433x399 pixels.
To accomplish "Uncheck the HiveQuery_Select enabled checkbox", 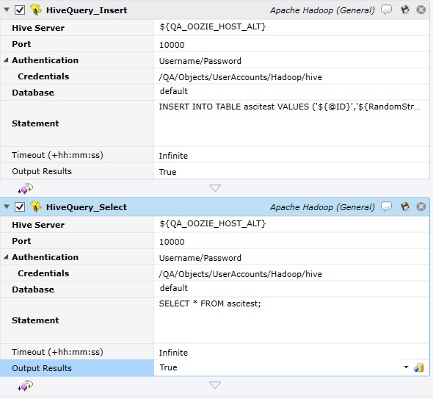I will point(20,206).
